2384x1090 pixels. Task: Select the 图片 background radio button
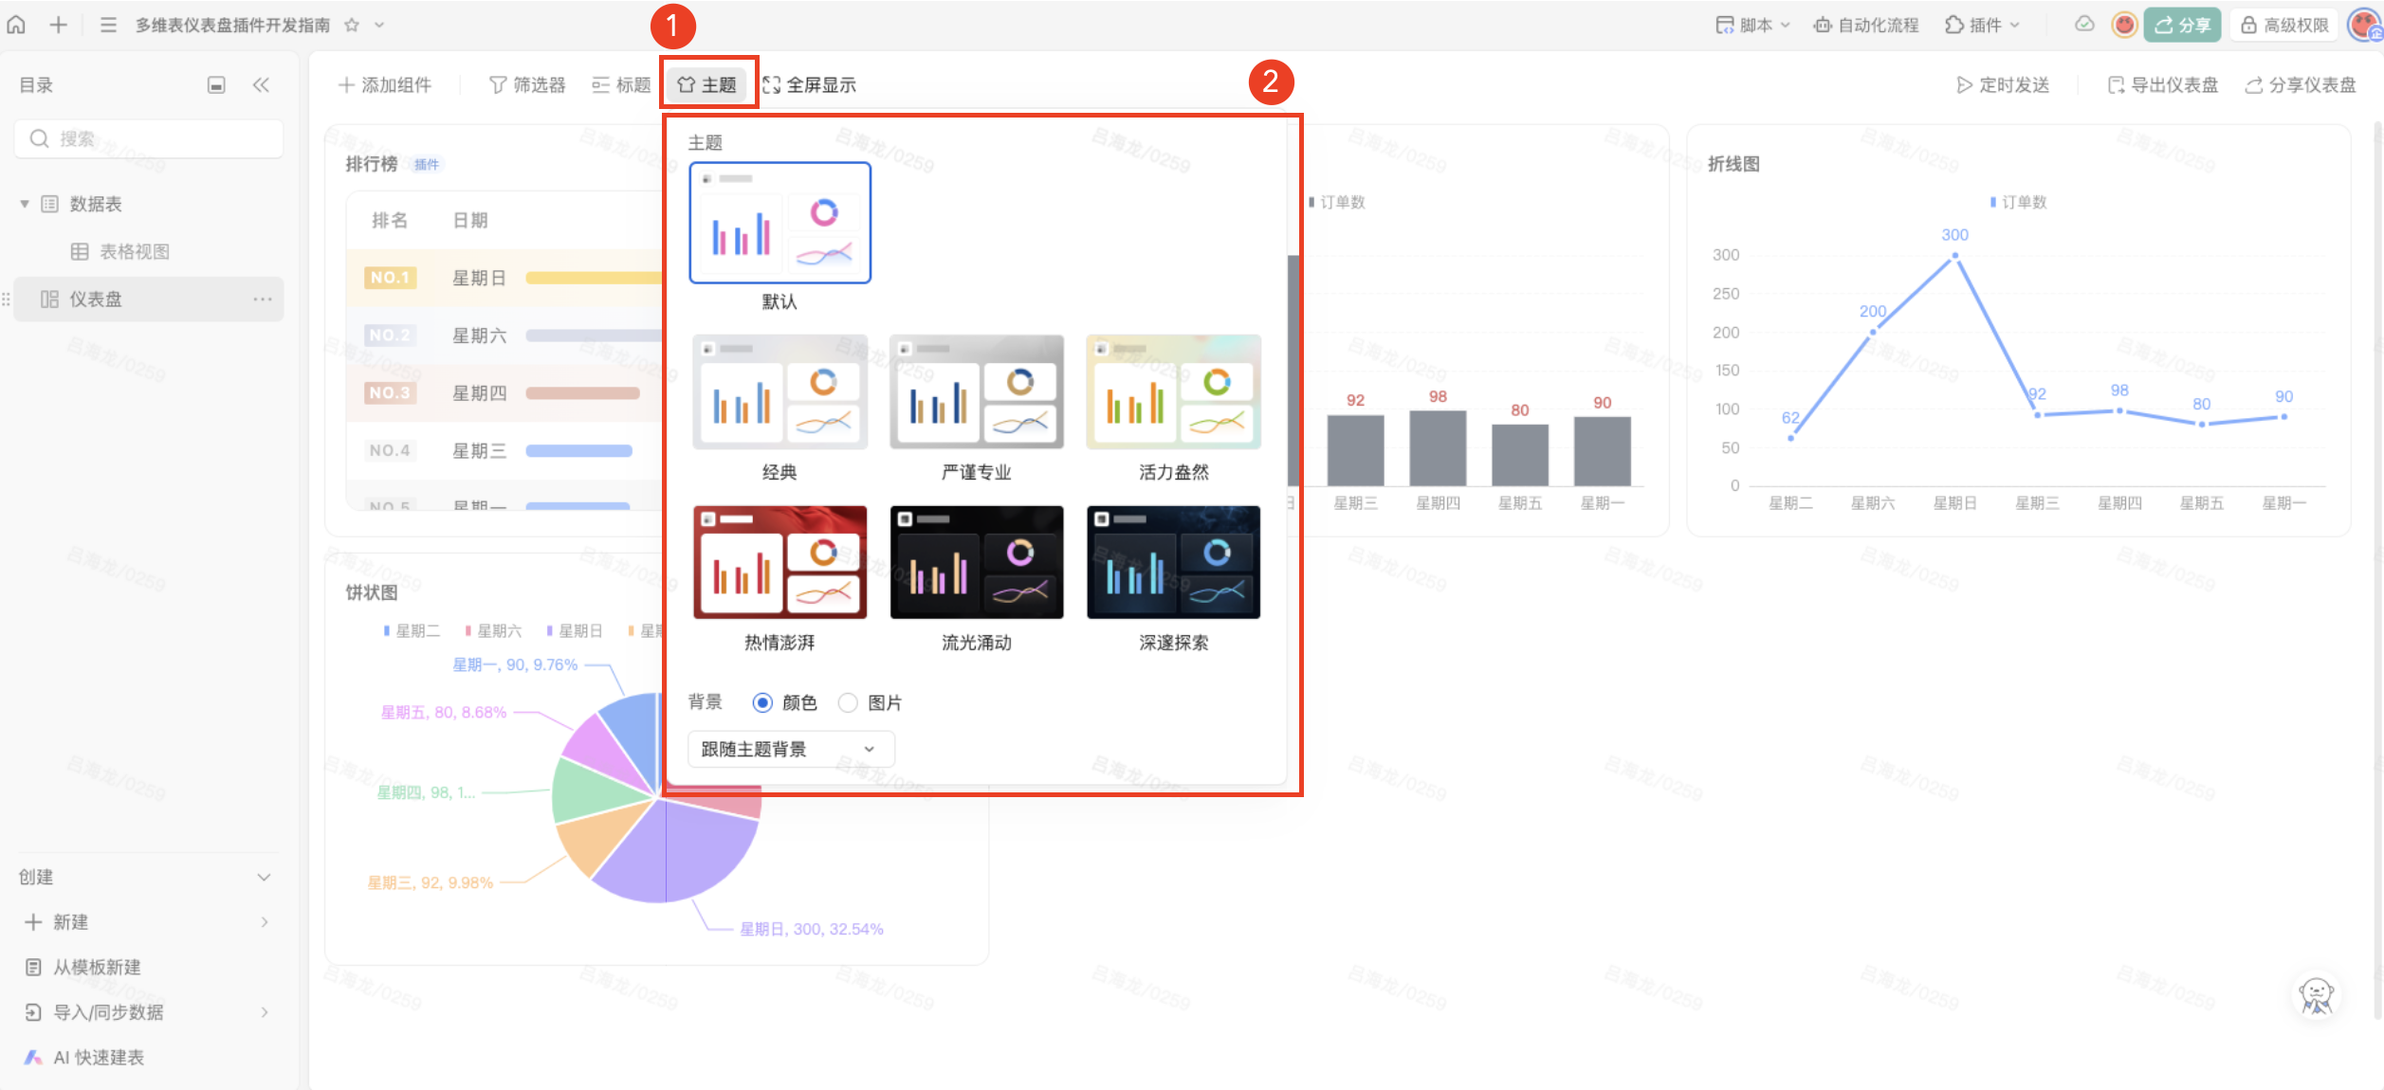point(848,702)
